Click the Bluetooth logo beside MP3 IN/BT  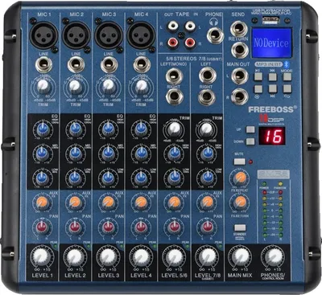point(286,64)
